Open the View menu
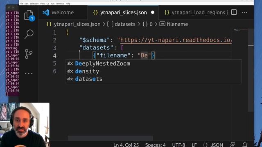The height and width of the screenshot is (147, 262). pyautogui.click(x=43, y=4)
